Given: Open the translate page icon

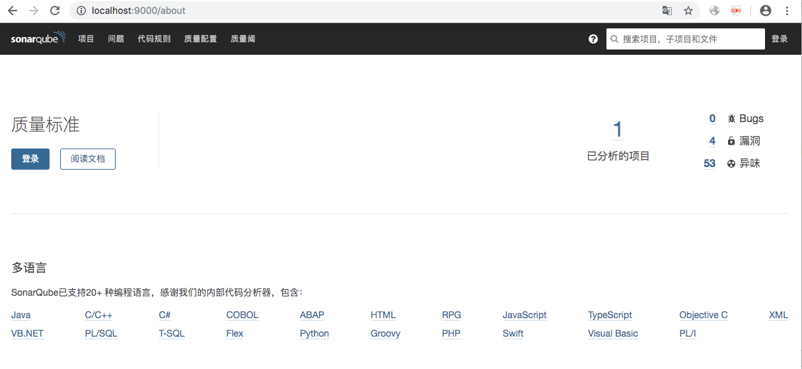Looking at the screenshot, I should 667,11.
